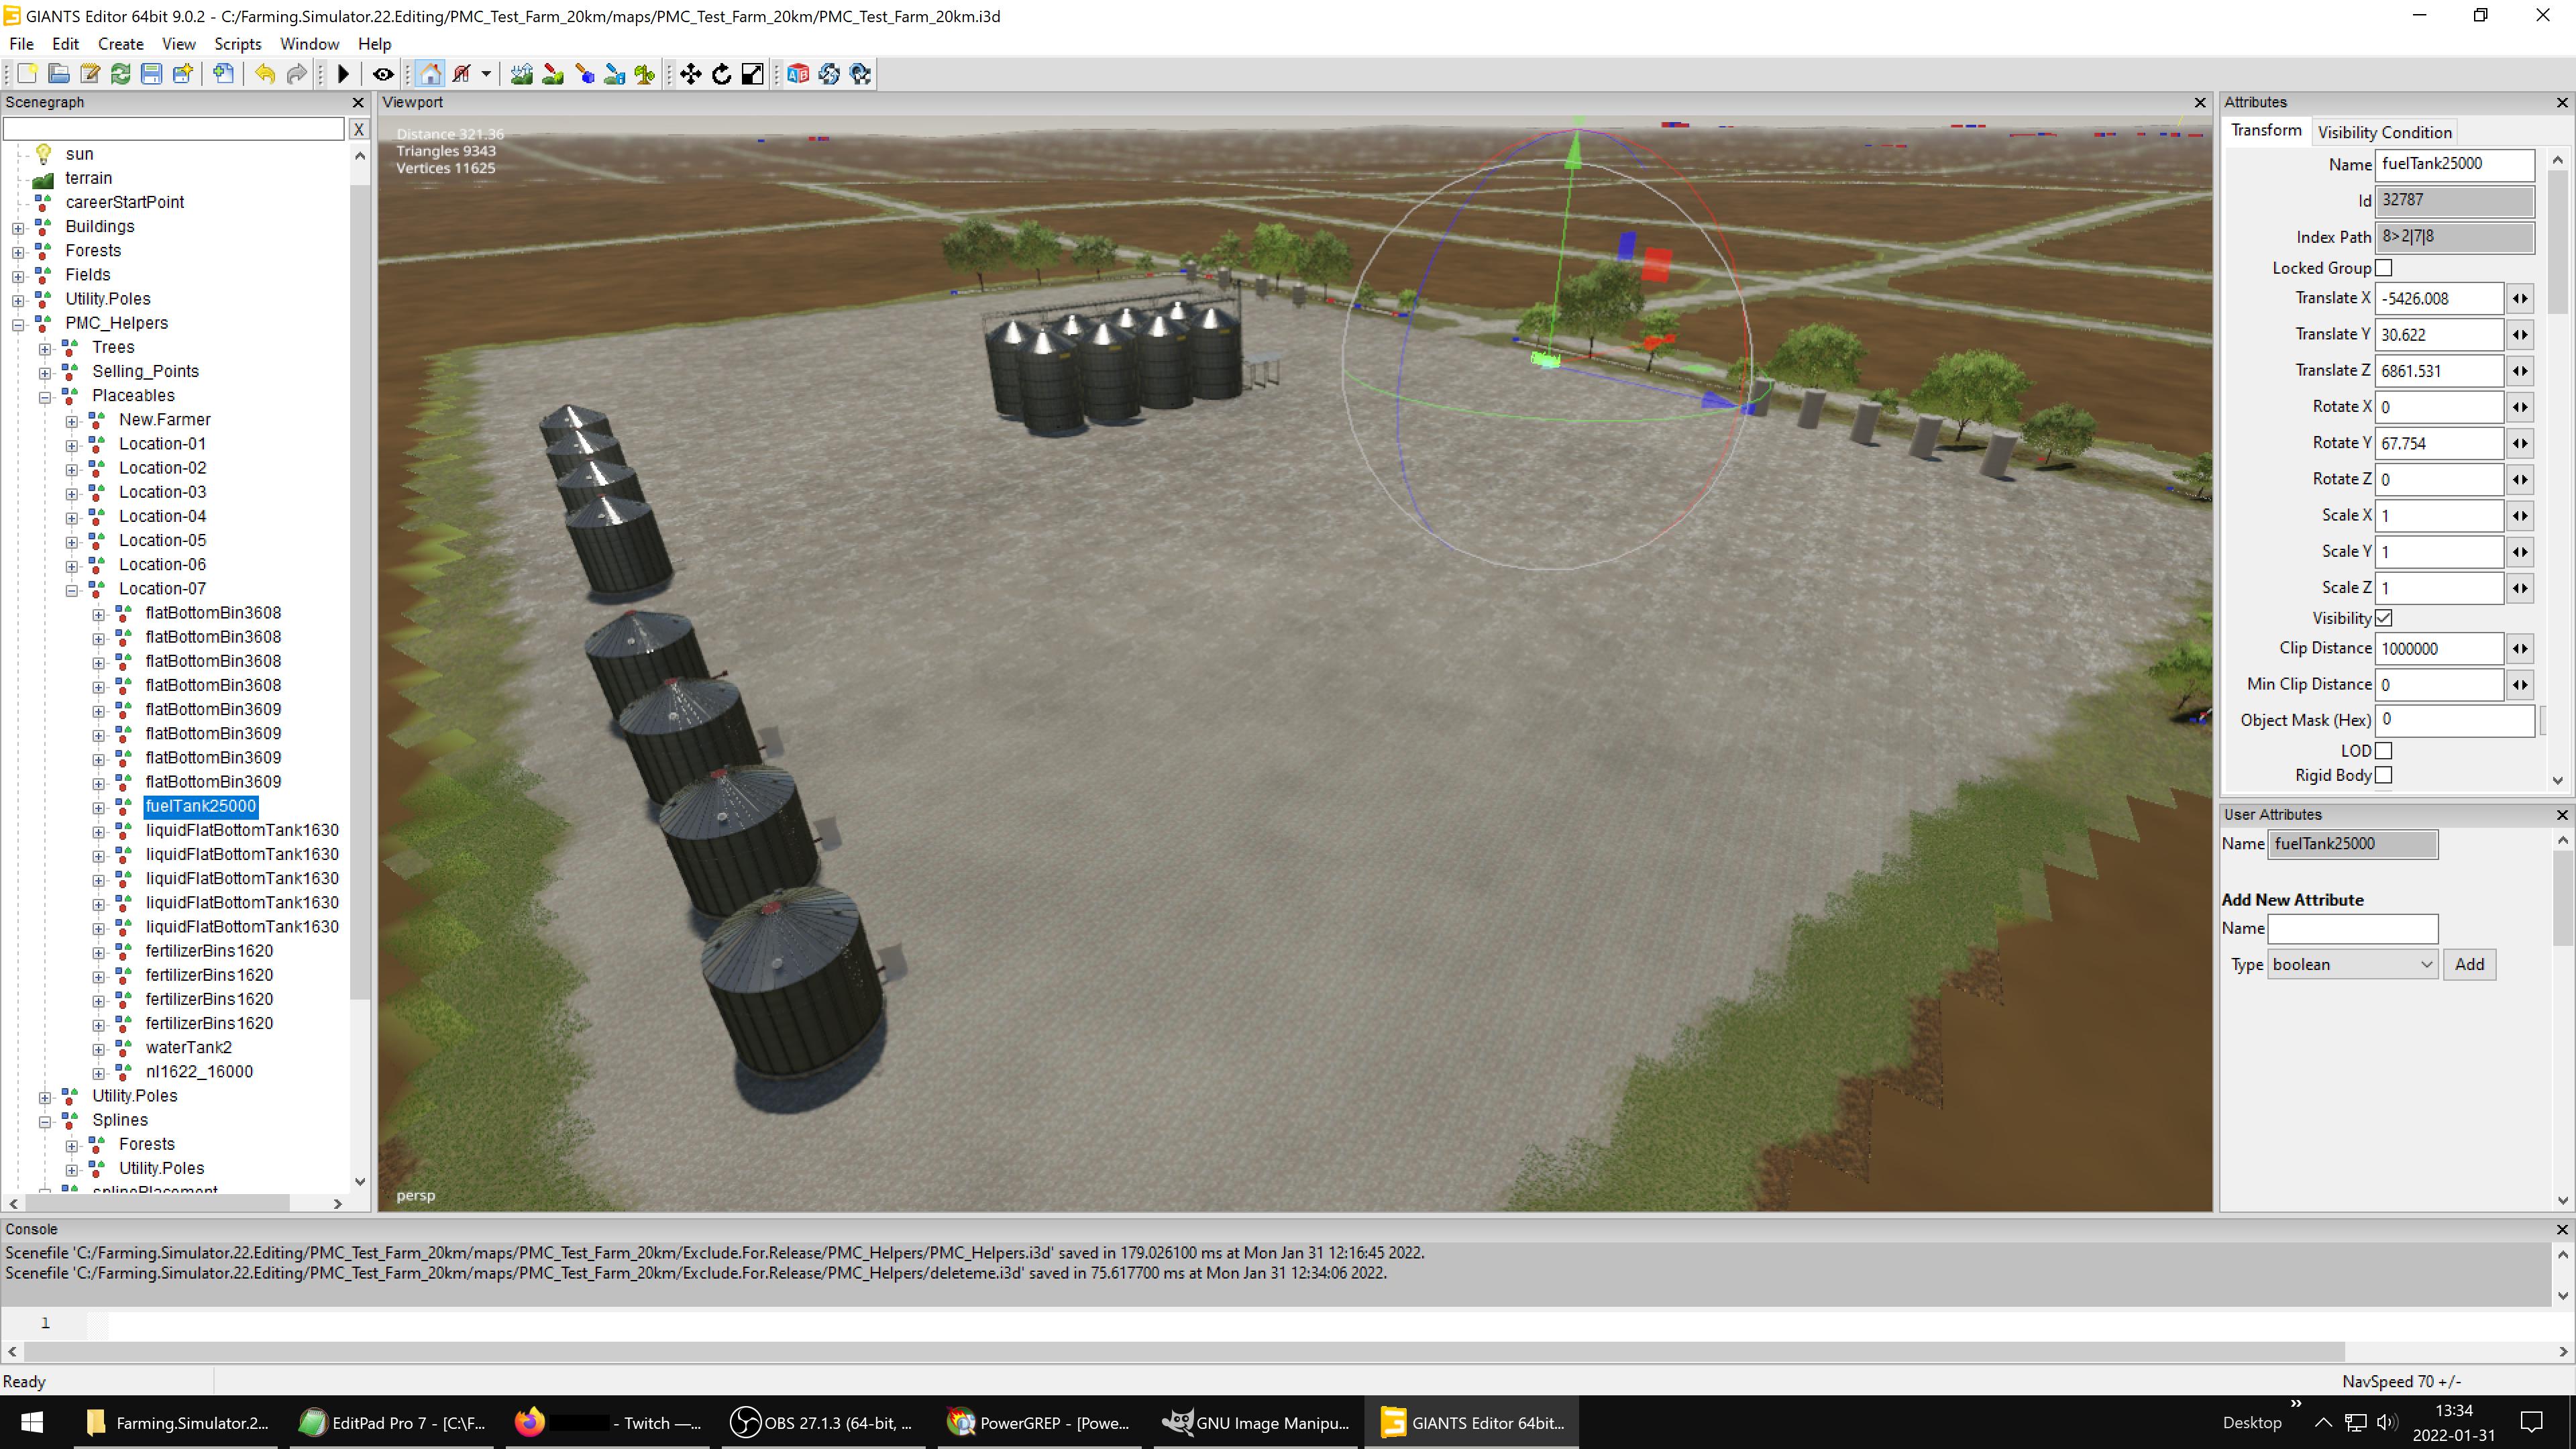The height and width of the screenshot is (1449, 2576).
Task: Expand the Trees group node
Action: (x=45, y=348)
